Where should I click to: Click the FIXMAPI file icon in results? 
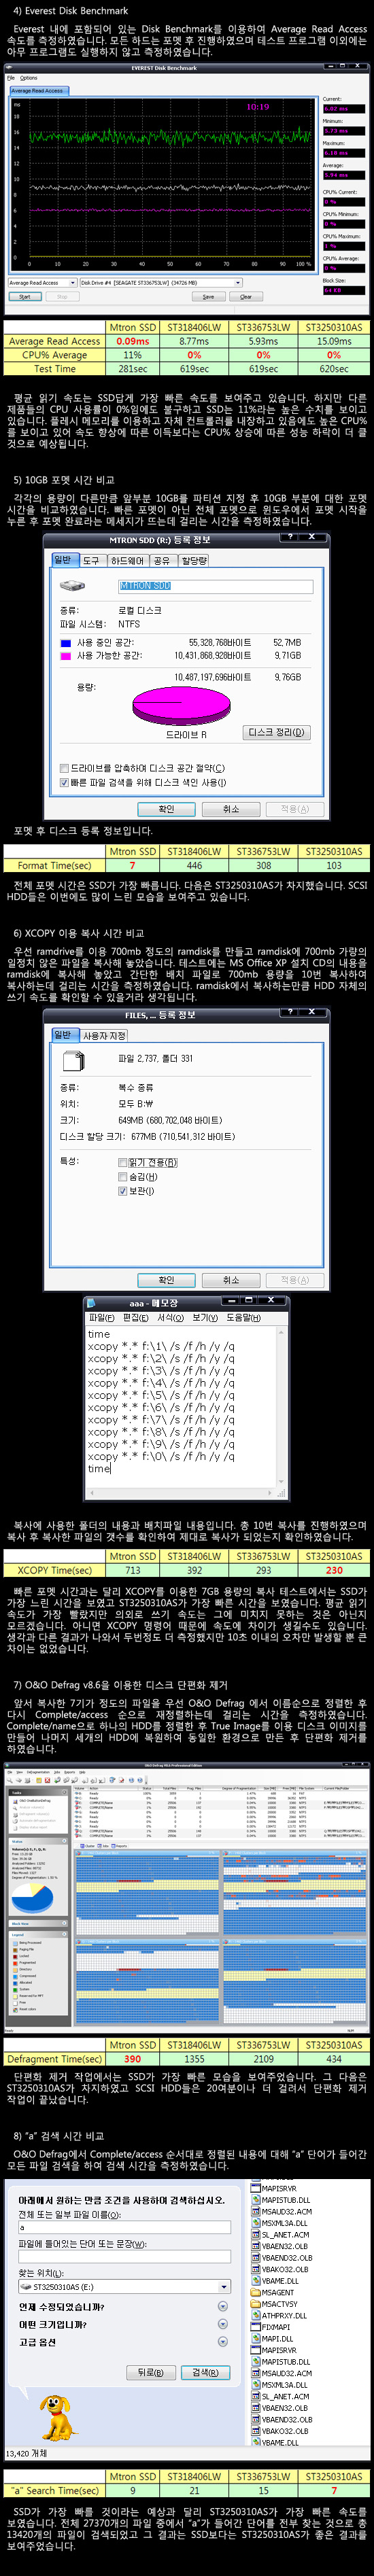click(x=255, y=2327)
